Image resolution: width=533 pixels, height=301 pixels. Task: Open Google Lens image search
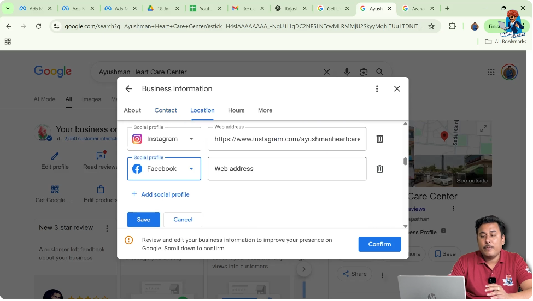pyautogui.click(x=364, y=72)
